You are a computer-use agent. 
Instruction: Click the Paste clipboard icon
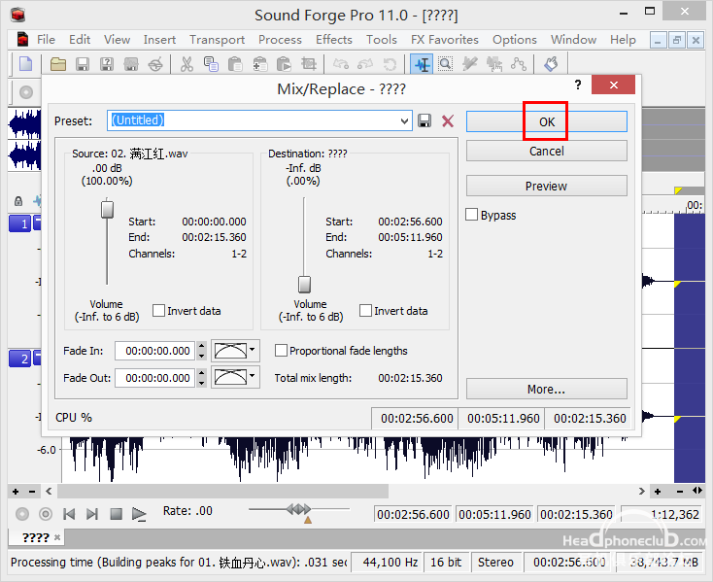[235, 64]
